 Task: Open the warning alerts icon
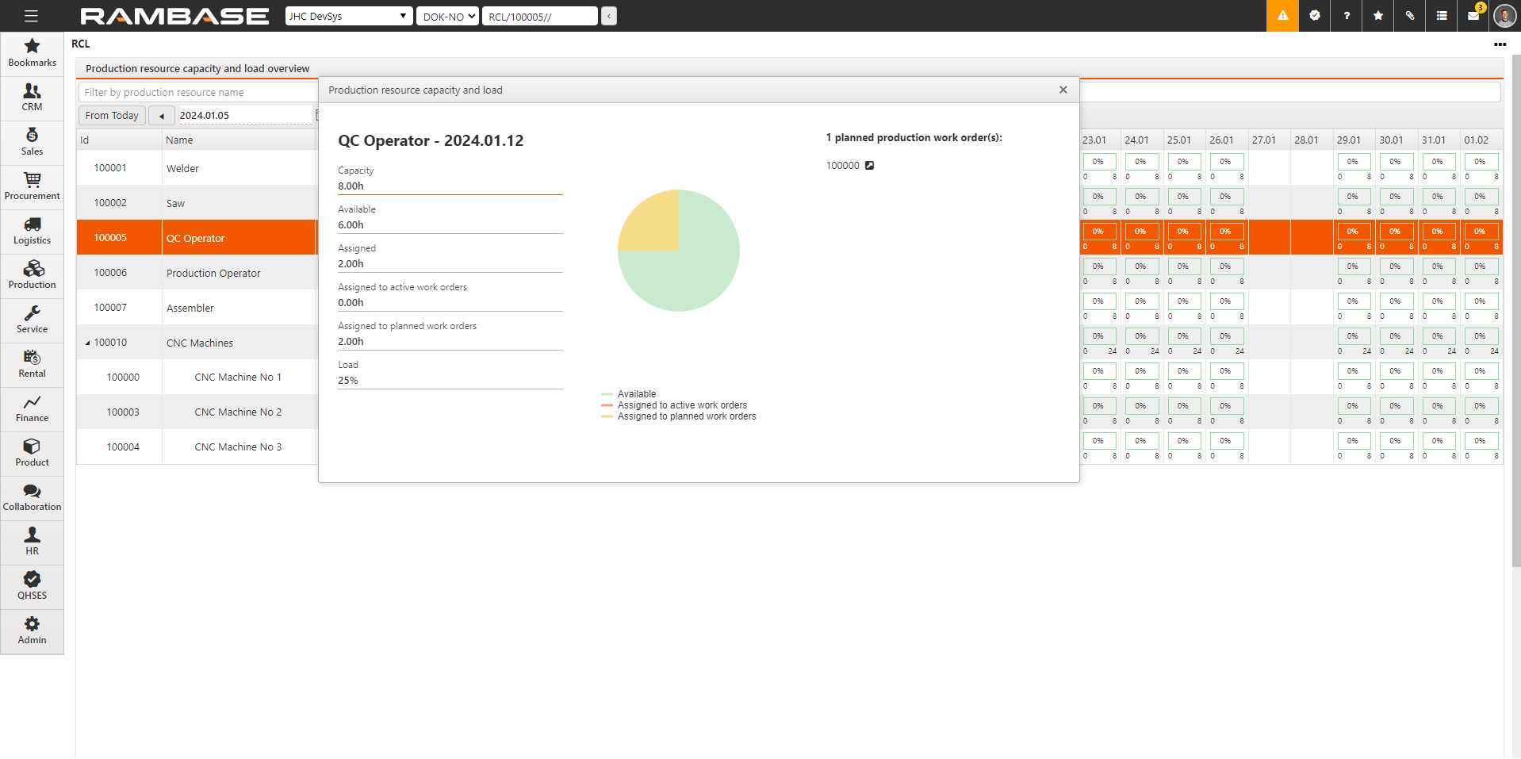coord(1282,16)
